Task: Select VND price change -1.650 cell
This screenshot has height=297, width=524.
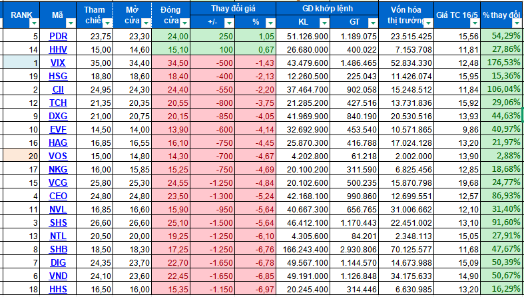Action: pos(212,276)
